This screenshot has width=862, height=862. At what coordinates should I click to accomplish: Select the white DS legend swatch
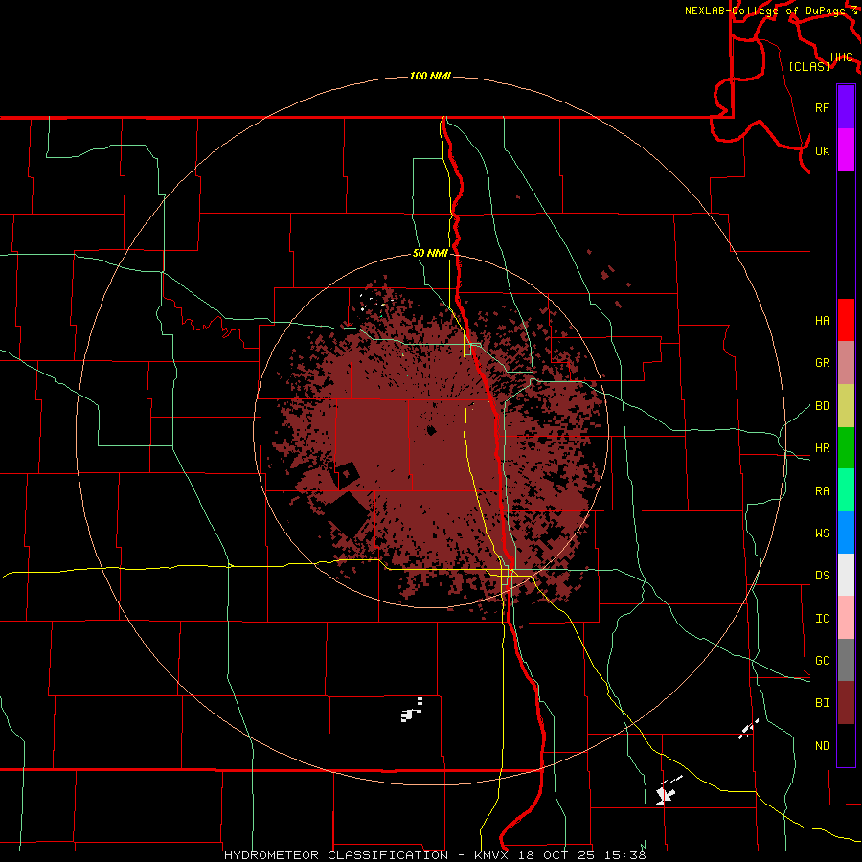coord(846,575)
